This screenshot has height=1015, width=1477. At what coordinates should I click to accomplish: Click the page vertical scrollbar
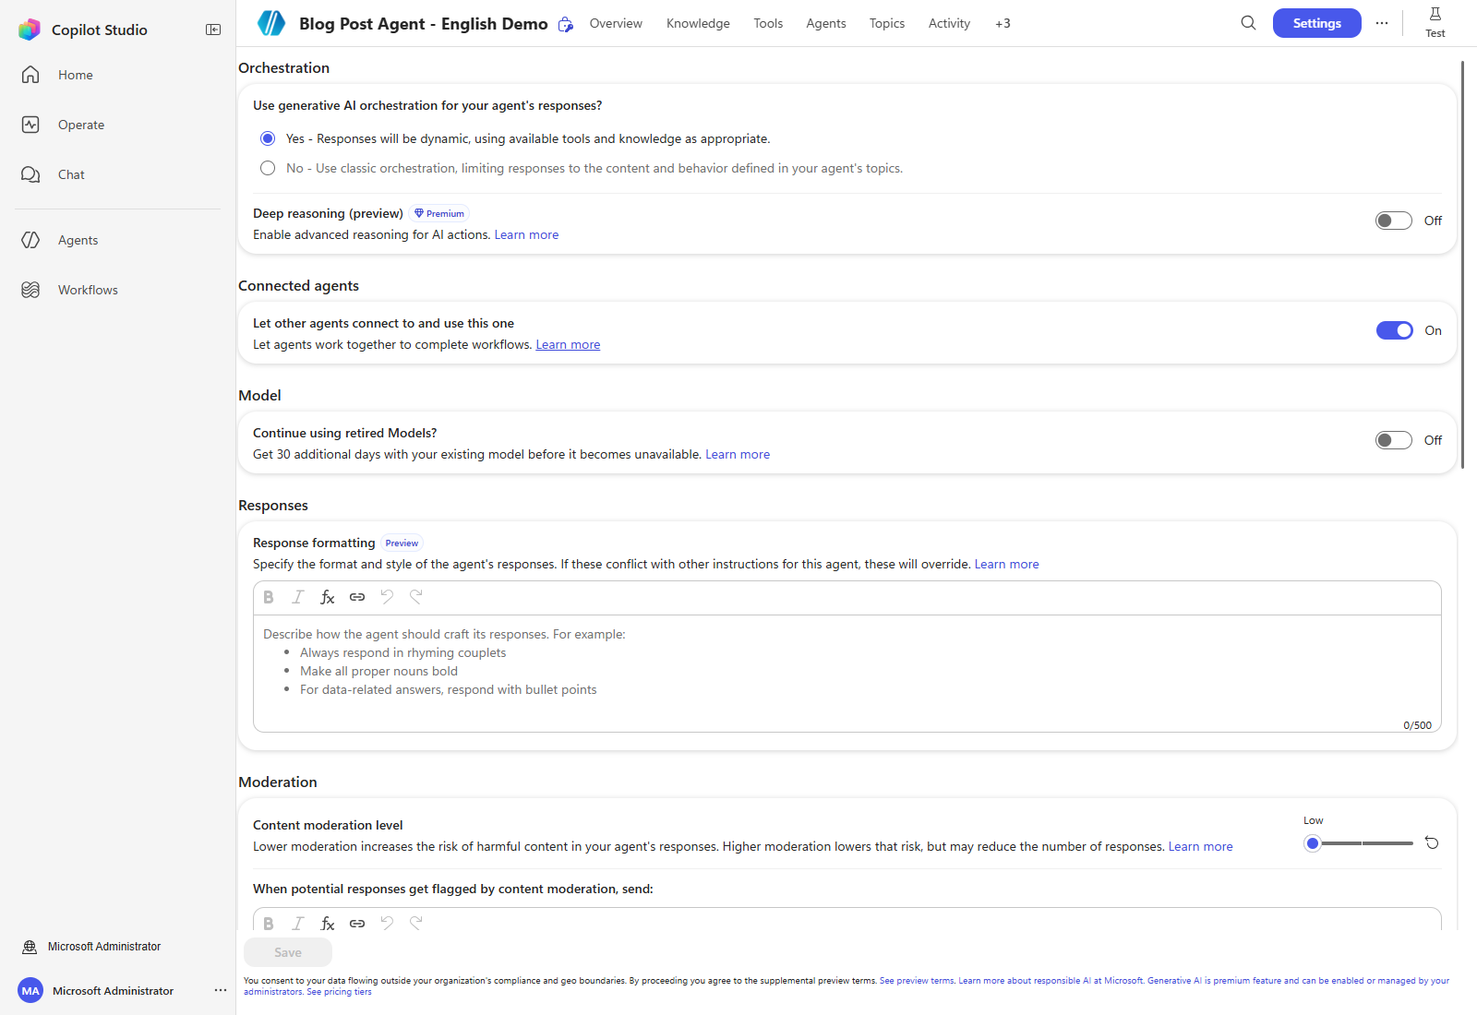tap(1463, 266)
